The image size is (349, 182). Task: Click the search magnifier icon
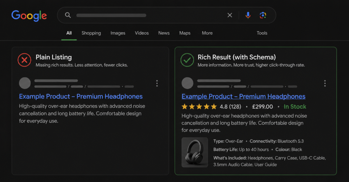pyautogui.click(x=68, y=15)
